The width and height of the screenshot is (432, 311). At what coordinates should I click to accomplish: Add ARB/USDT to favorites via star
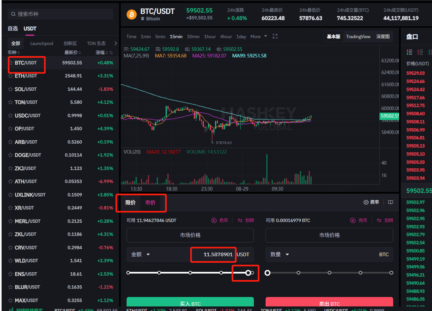(x=11, y=142)
